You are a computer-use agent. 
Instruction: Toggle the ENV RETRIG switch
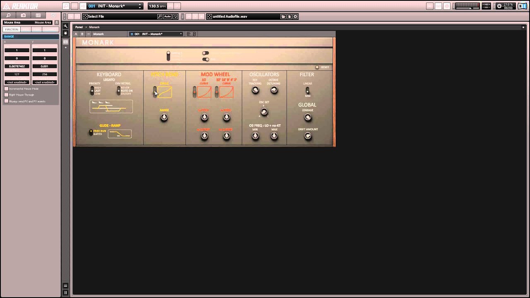[x=119, y=91]
